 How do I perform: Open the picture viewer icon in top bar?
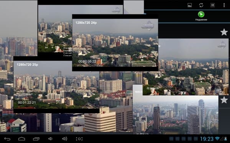click(189, 5)
